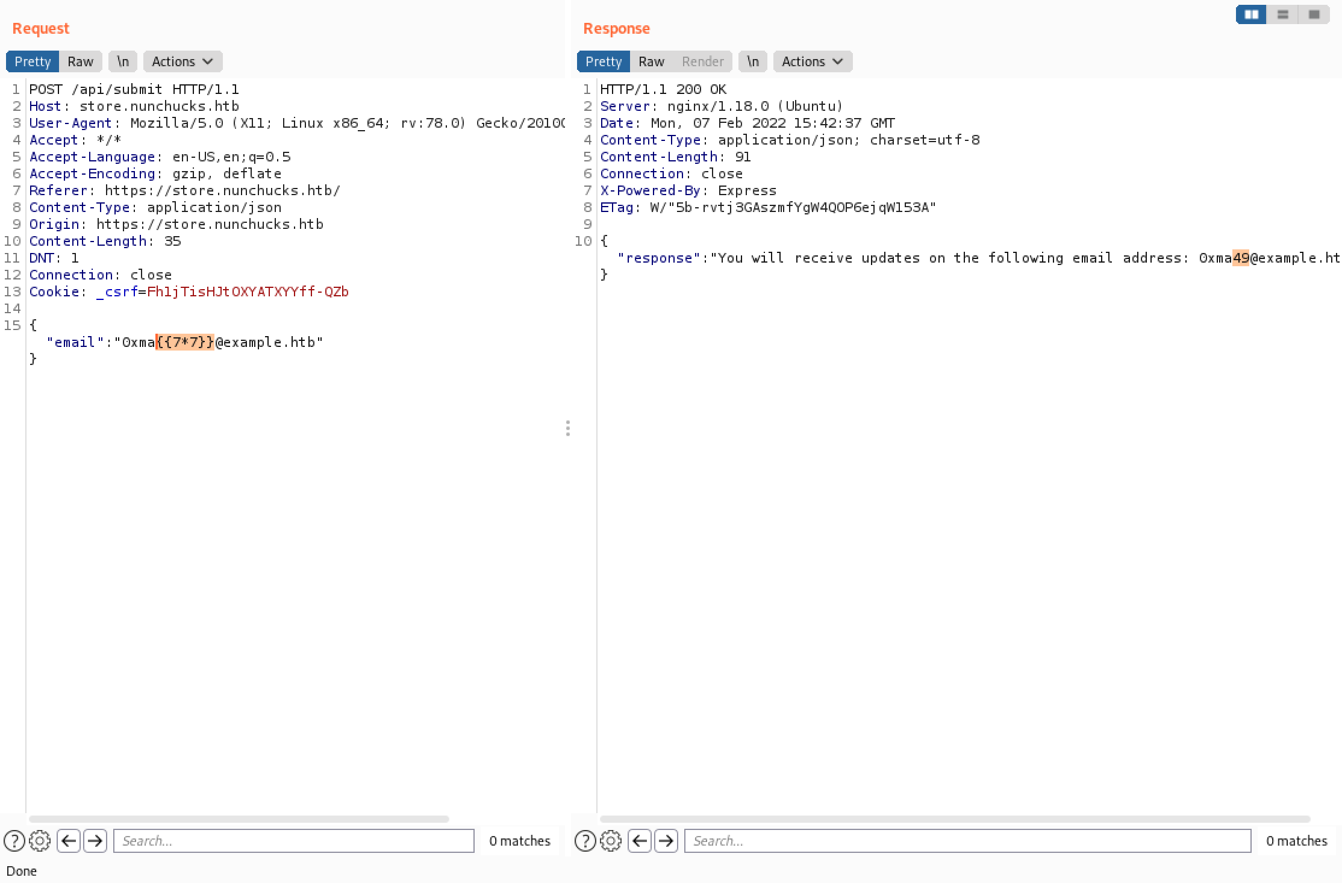Click Connection: close in Response pane

pyautogui.click(x=672, y=173)
